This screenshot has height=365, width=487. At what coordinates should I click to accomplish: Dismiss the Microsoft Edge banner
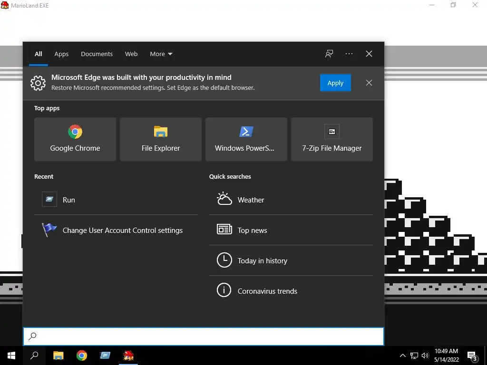coord(369,83)
